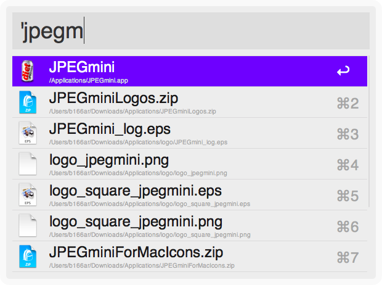Click the ⌘2 shortcut hint

coord(348,103)
